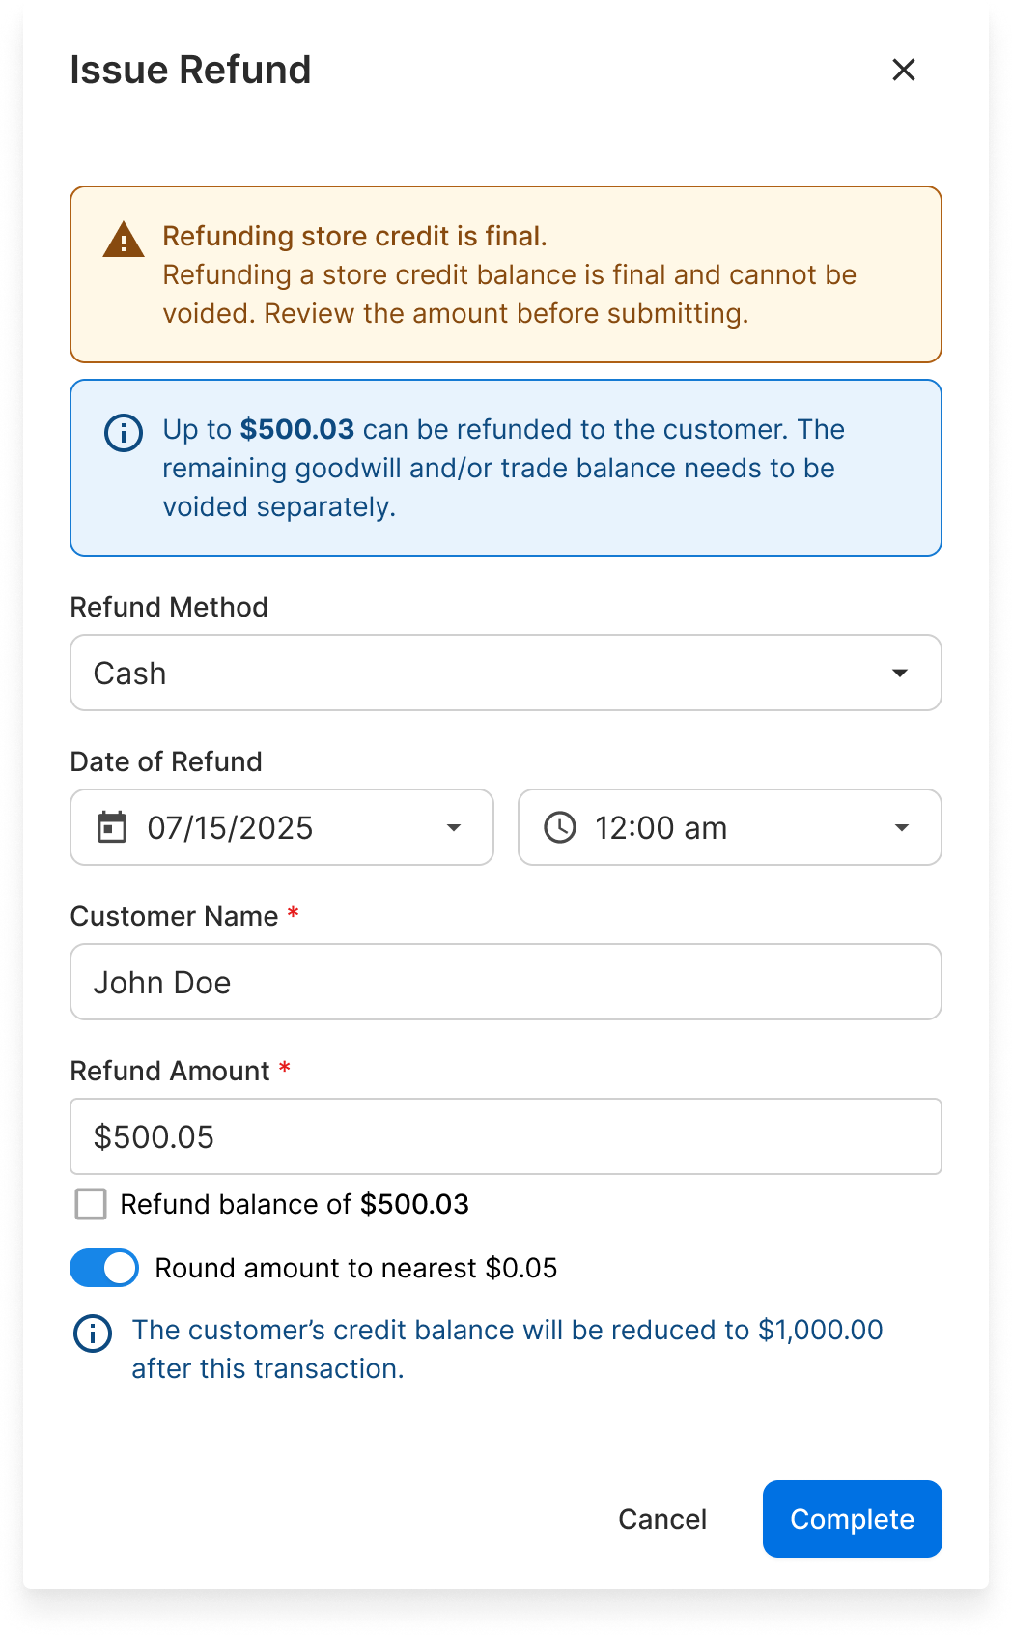Click the Refund balance of $500.03 label
The image size is (1012, 1635).
(x=295, y=1204)
